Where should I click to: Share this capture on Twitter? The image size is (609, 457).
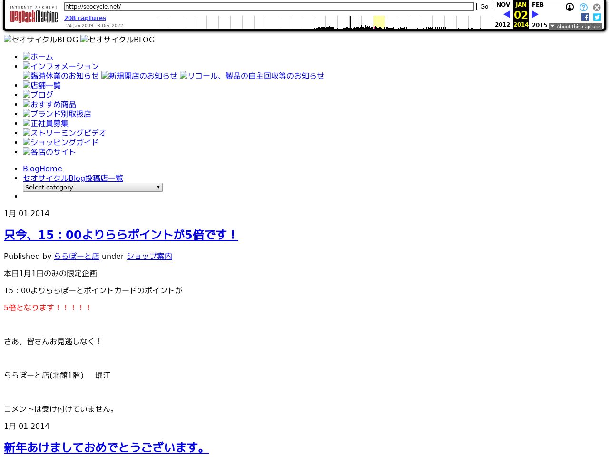597,17
